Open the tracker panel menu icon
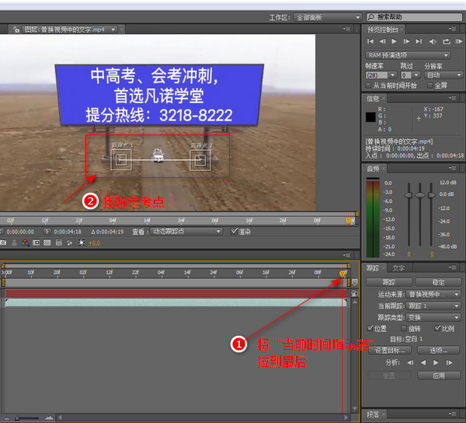The height and width of the screenshot is (423, 466). click(453, 267)
